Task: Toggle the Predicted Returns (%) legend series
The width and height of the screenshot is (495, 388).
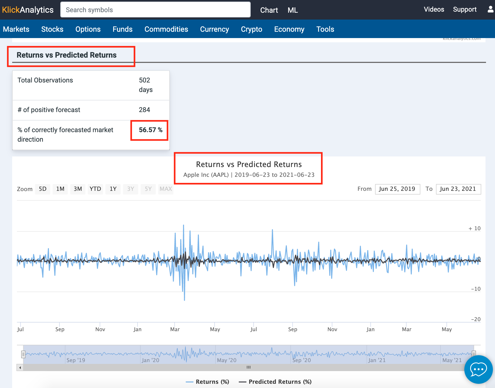Action: (x=275, y=382)
